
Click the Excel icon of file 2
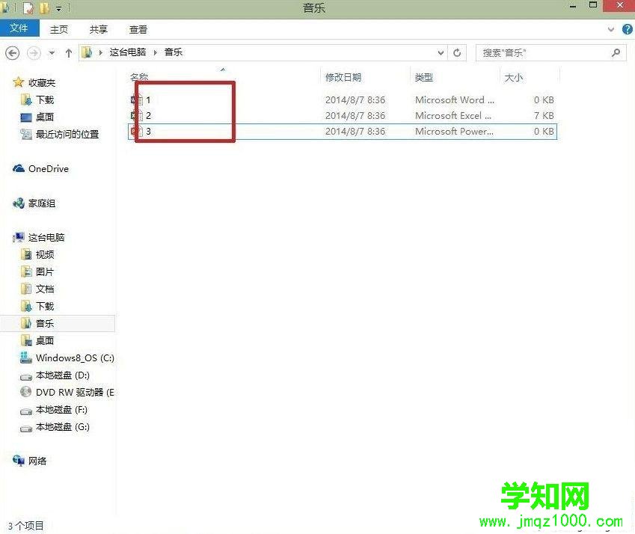pos(136,115)
